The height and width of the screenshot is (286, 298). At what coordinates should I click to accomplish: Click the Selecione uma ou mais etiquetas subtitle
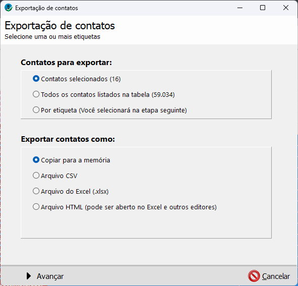[x=53, y=37]
